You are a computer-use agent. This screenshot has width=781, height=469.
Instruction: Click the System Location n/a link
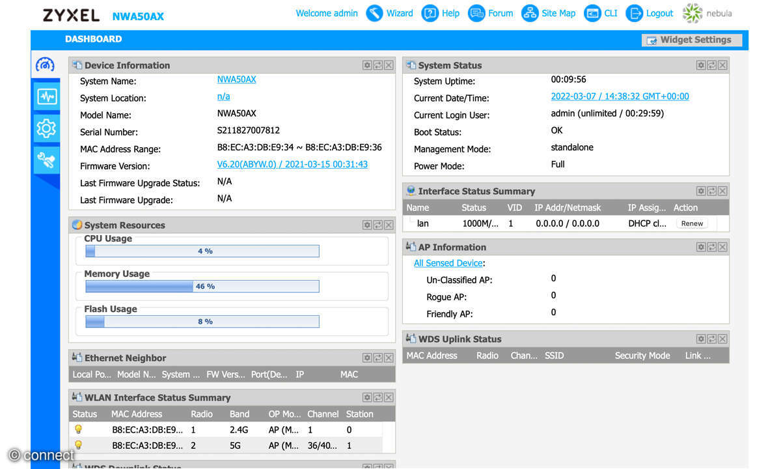223,96
